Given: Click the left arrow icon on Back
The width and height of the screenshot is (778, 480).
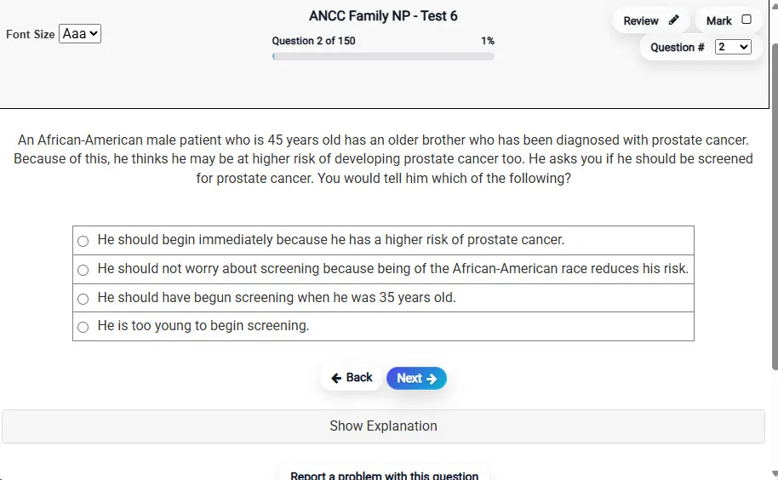Looking at the screenshot, I should pyautogui.click(x=337, y=378).
